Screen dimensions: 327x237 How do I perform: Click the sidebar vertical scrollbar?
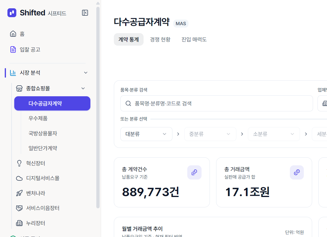point(98,107)
